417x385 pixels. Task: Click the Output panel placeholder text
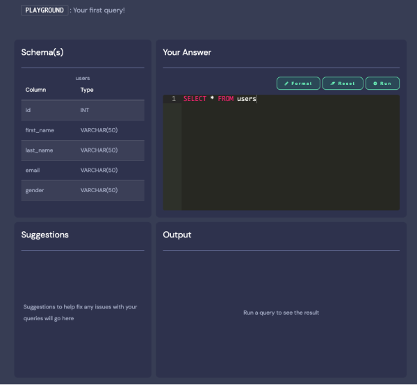[x=281, y=313]
